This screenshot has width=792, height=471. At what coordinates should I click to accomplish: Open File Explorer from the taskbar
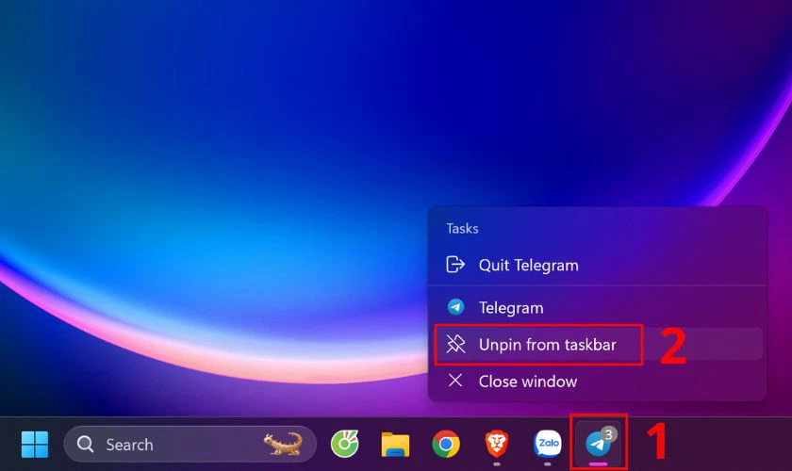(x=395, y=445)
